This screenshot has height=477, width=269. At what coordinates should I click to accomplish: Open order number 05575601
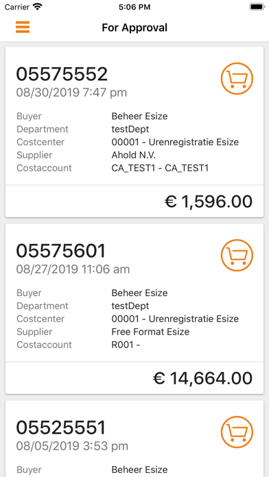[60, 251]
